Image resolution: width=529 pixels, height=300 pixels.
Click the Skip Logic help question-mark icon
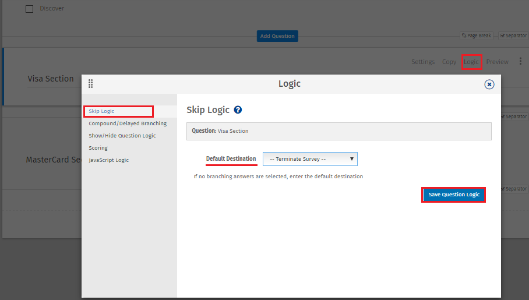(x=238, y=110)
